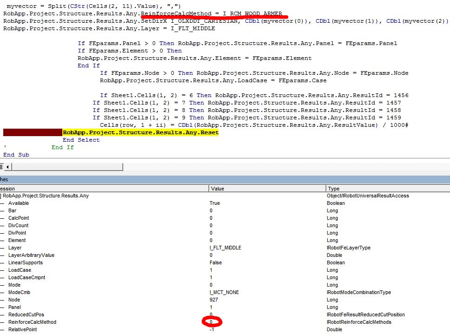Click the ModeCmb value I_MCT_NONE

tap(224, 292)
